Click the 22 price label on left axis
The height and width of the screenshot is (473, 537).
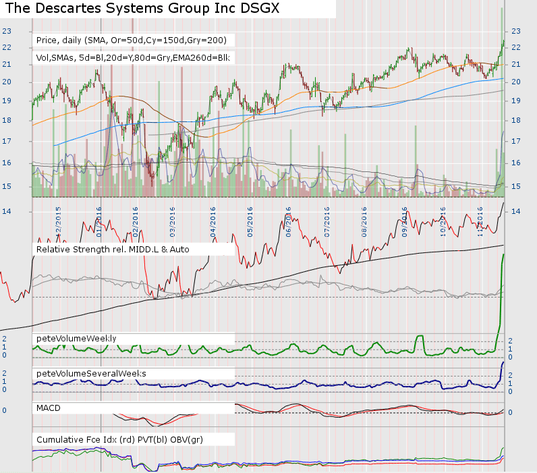pos(7,47)
